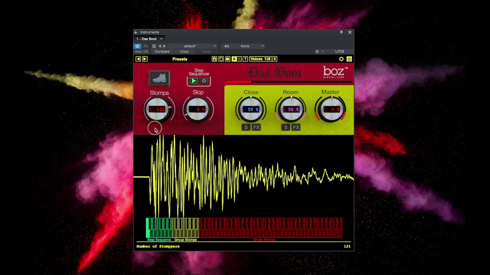Viewport: 490px width, 275px height.
Task: Solo the Close mic with S button
Action: pos(246,127)
